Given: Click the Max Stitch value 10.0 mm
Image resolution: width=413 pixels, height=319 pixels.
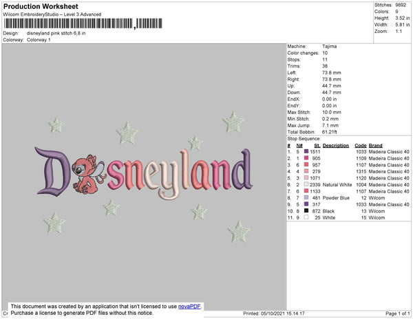Looking at the screenshot, I should 332,112.
